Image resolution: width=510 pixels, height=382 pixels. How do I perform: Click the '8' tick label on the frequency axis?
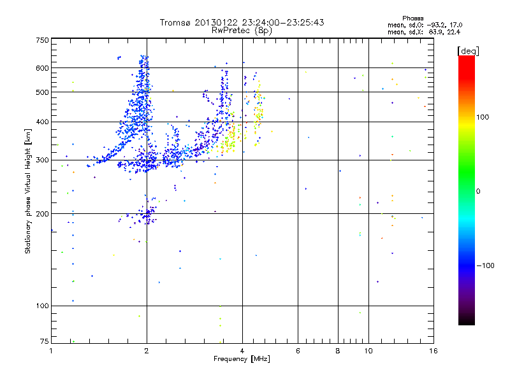[x=338, y=351]
